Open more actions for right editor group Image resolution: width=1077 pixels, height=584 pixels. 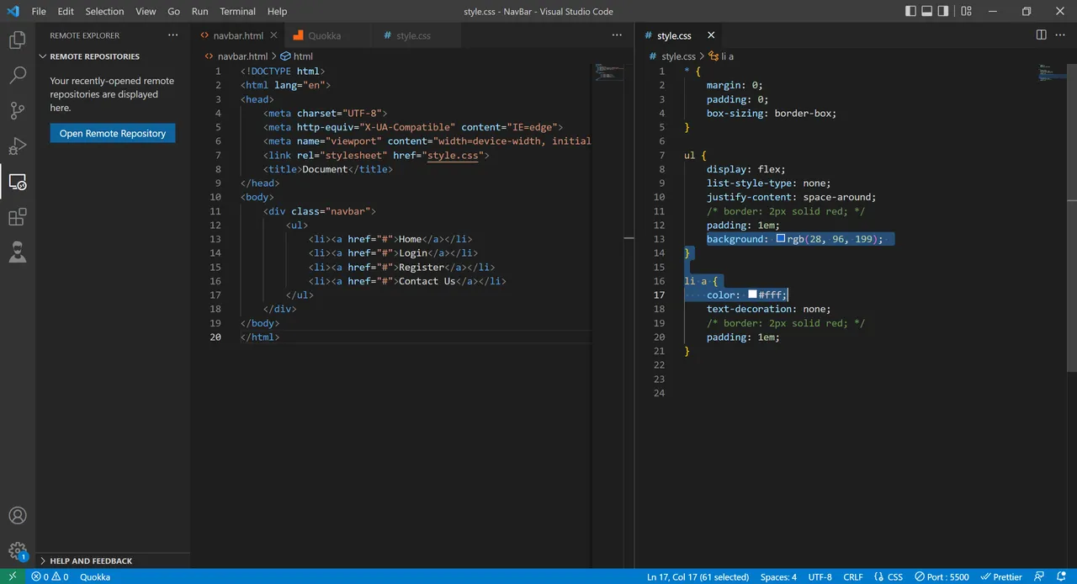(1059, 35)
